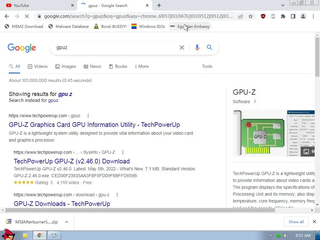Image resolution: width=320 pixels, height=240 pixels.
Task: Click the third pinned taskbar app icon
Action: click(54, 236)
